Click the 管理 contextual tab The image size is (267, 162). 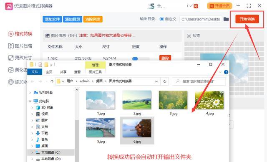[x=95, y=65]
